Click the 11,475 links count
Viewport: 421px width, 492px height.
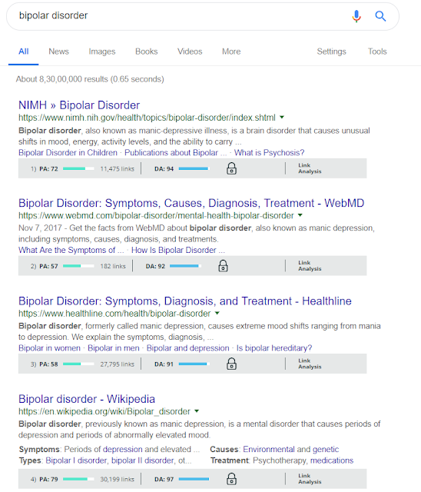coord(118,169)
